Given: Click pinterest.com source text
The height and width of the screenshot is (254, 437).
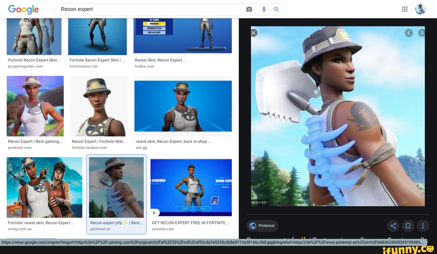Looking at the screenshot, I should 19,148.
